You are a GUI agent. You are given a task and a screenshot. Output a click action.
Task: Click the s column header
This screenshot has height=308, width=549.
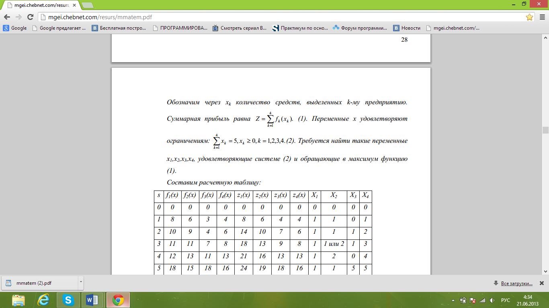(x=159, y=196)
